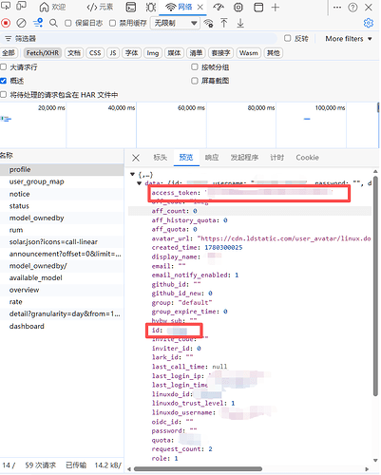Switch to the Timing (计时) tab

(x=276, y=158)
